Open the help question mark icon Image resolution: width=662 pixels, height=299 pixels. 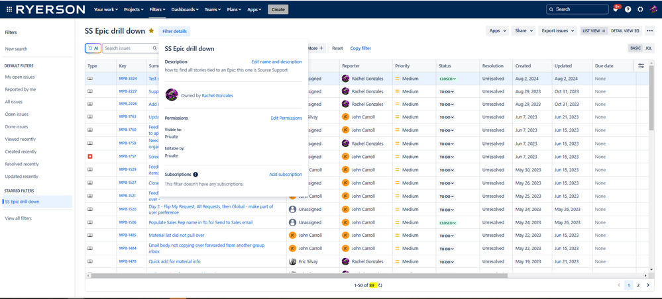[x=628, y=9]
